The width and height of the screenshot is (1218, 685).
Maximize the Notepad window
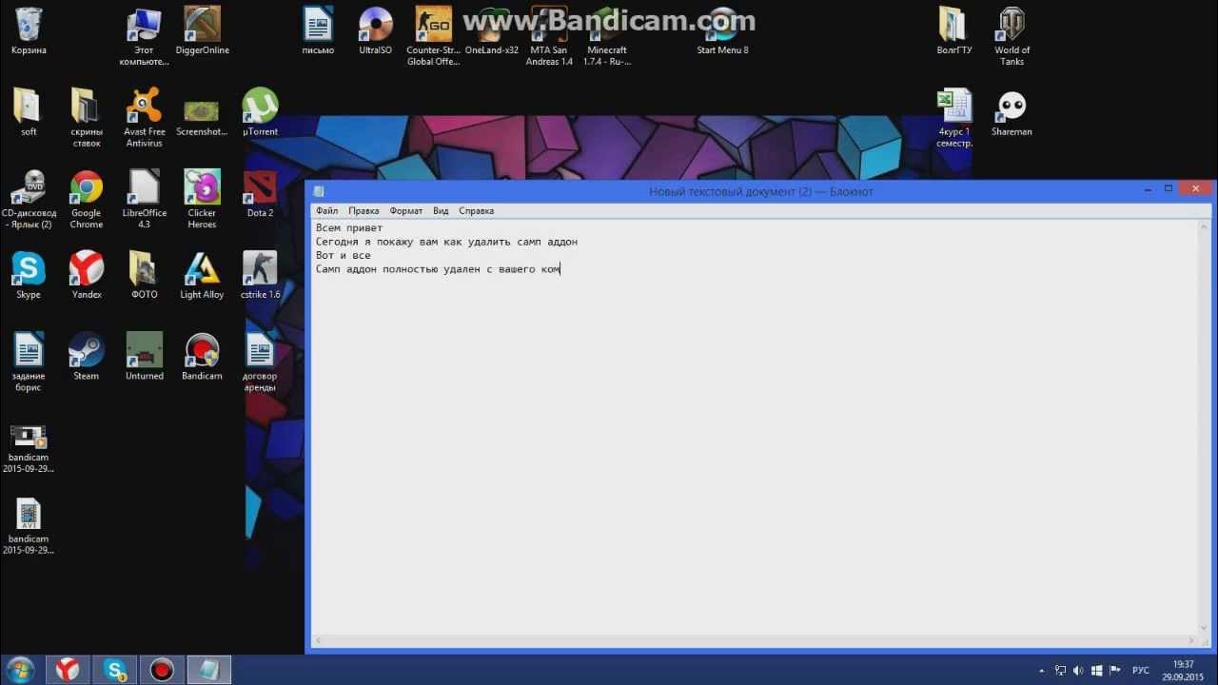point(1169,189)
